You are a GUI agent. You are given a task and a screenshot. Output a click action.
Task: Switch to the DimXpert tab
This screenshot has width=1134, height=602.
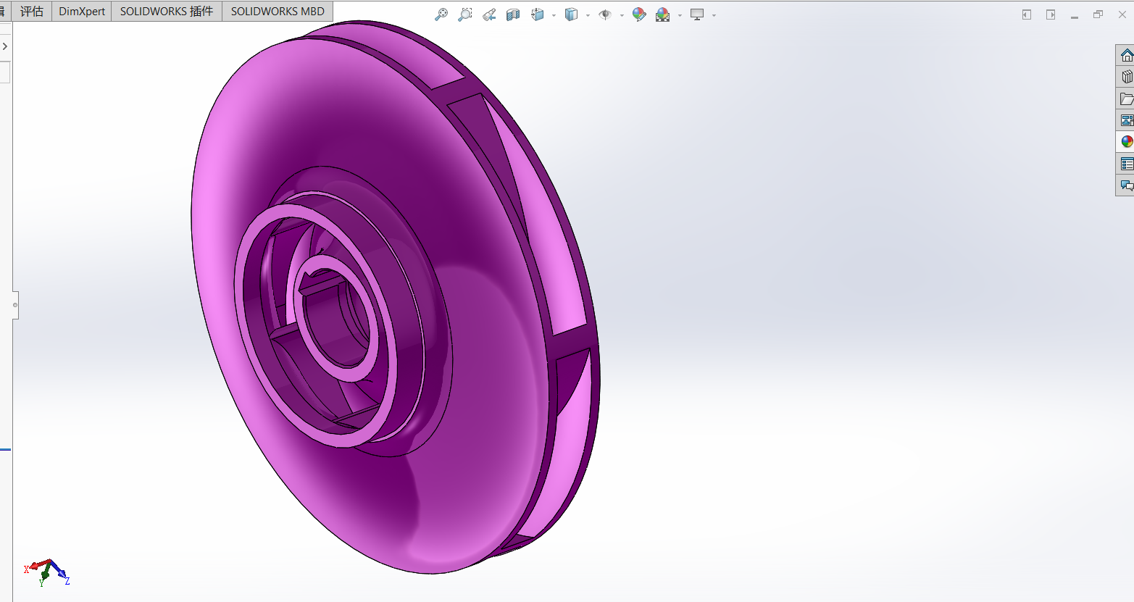(x=82, y=11)
